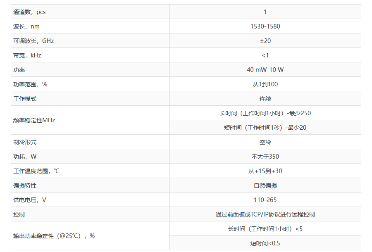Select the 短时间<0.5 output stability cell
Viewport: 372px width, 252px height.
(265, 243)
